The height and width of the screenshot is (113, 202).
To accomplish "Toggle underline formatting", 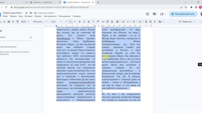I will pyautogui.click(x=88, y=22).
